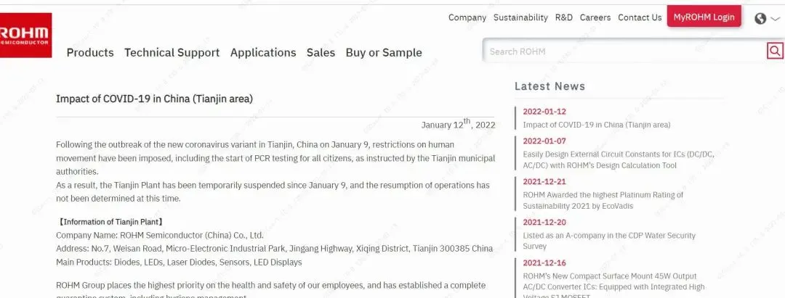Visit the R&D page
Image resolution: width=785 pixels, height=298 pixels.
[564, 17]
